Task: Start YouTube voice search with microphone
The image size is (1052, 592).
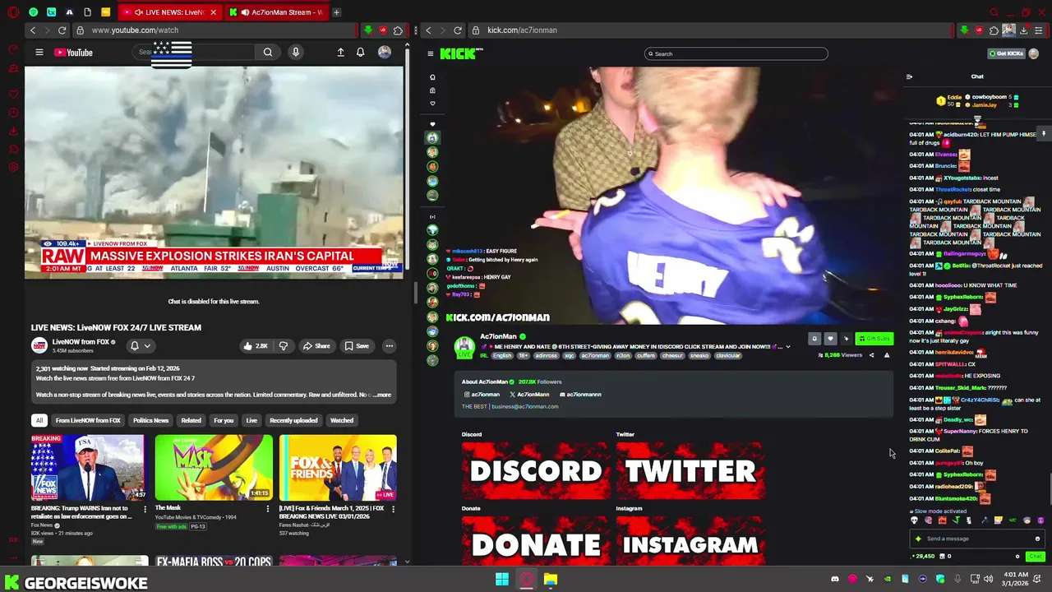Action: pos(296,53)
